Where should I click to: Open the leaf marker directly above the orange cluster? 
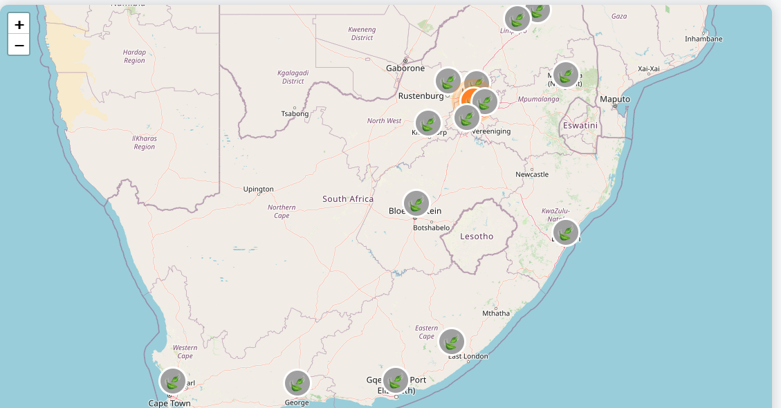click(477, 82)
